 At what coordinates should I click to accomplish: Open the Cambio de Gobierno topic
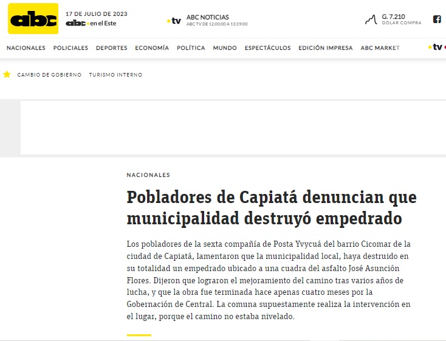pos(49,75)
